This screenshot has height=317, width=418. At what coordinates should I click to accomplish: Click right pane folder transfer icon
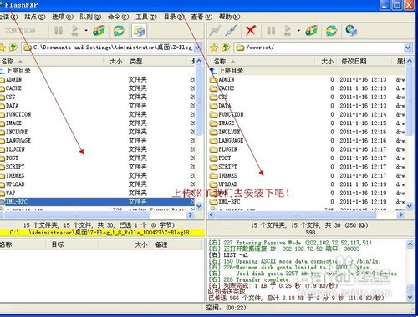click(x=311, y=30)
